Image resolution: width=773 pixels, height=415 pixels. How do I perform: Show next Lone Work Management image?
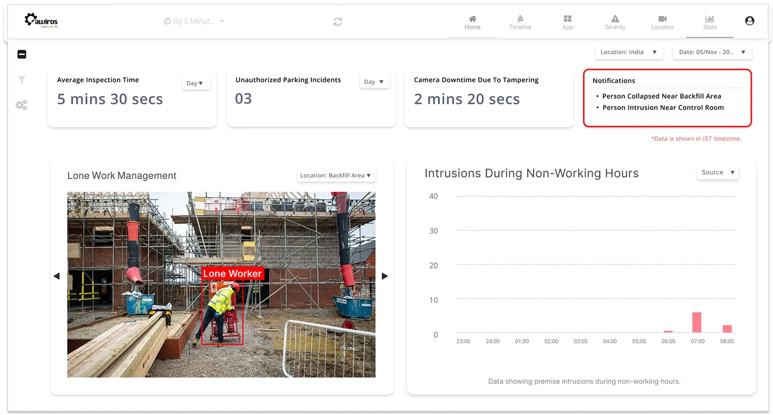point(385,276)
